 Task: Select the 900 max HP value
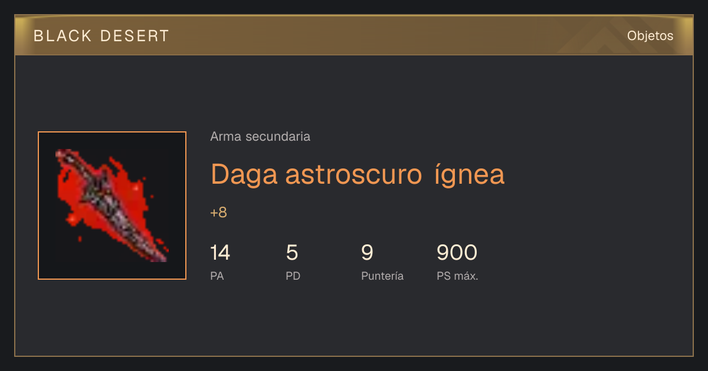[457, 253]
